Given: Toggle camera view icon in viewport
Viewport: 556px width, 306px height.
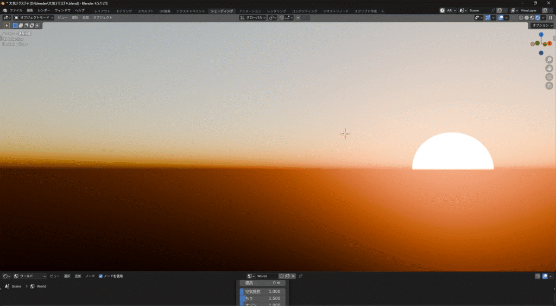Looking at the screenshot, I should point(549,77).
